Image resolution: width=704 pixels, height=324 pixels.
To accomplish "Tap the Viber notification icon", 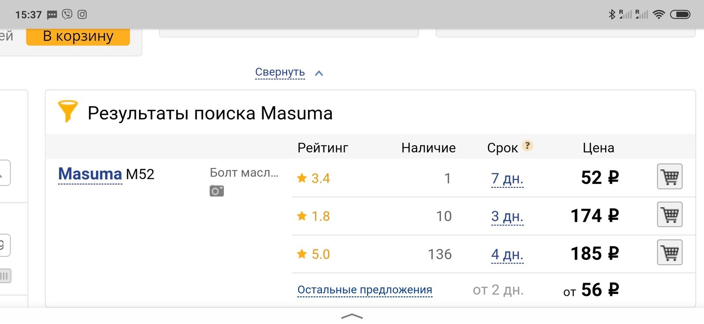I will click(67, 14).
